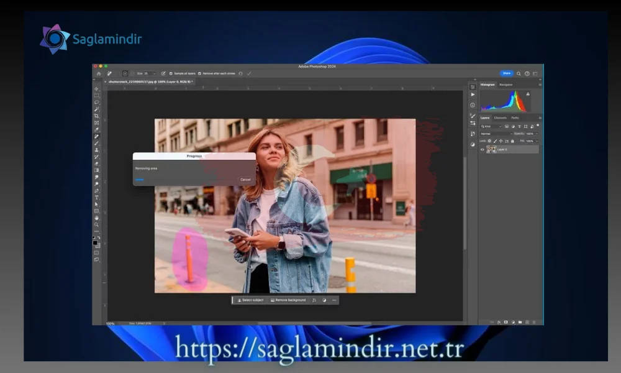621x373 pixels.
Task: Select the Eraser tool
Action: (x=97, y=163)
